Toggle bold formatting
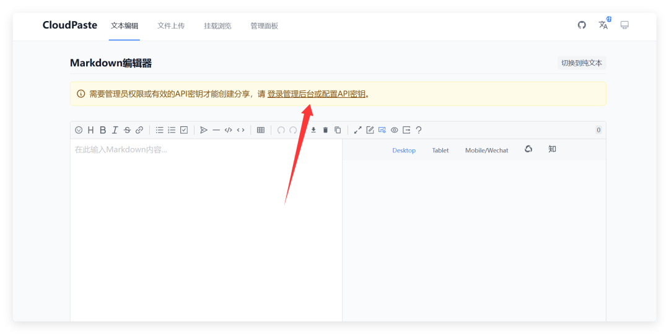 102,130
